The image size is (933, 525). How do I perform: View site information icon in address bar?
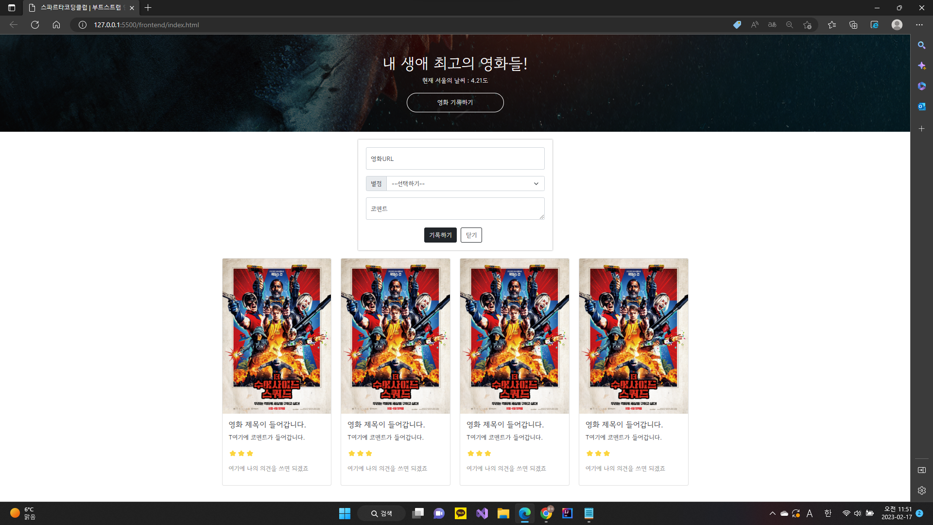coord(83,25)
